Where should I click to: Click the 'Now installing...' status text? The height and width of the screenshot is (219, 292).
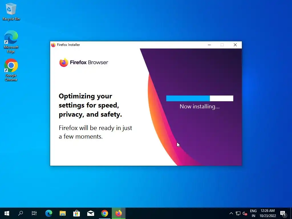click(x=200, y=107)
